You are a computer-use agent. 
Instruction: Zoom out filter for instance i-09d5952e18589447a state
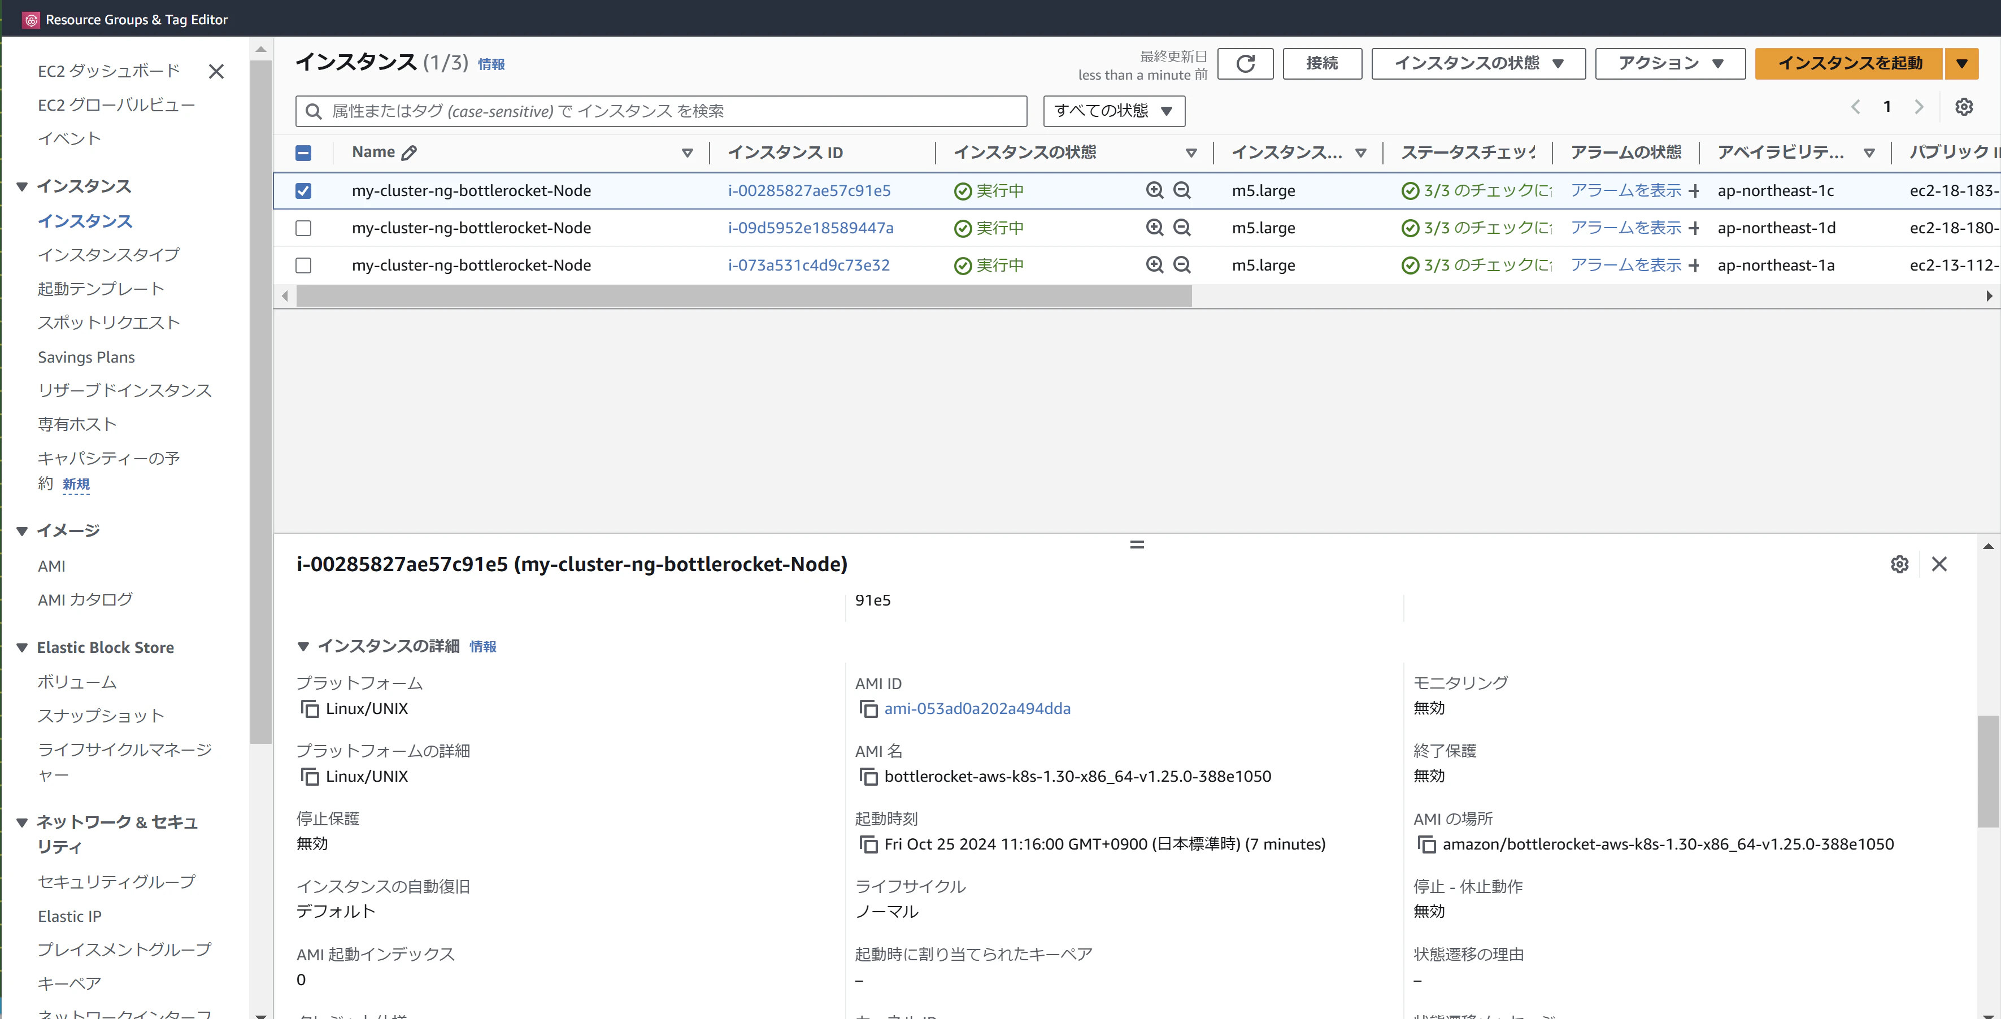pos(1181,228)
